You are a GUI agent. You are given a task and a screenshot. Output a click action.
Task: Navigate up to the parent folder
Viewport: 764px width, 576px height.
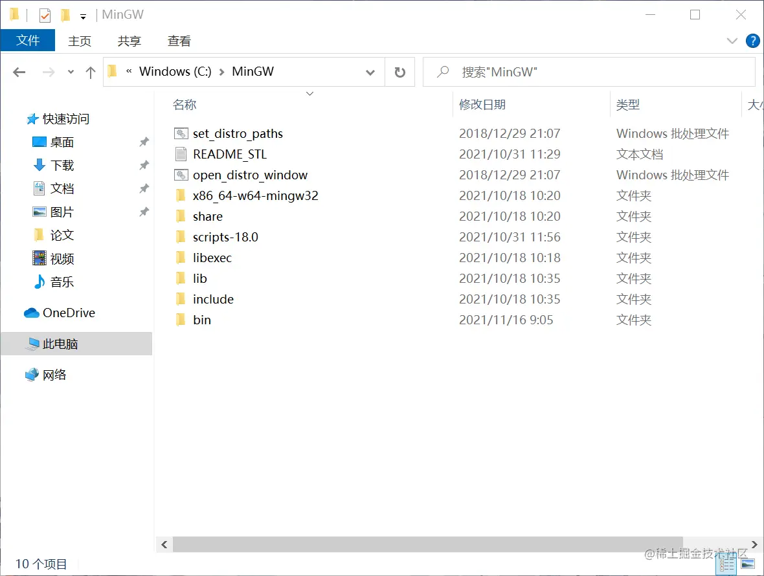[x=90, y=72]
